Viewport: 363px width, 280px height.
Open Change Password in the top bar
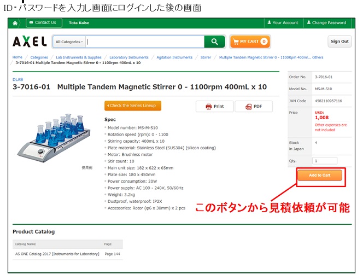(x=327, y=23)
